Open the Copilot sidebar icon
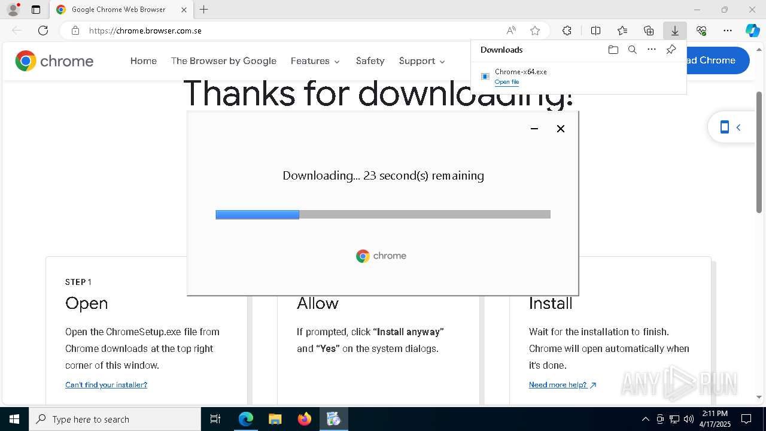Screen dimensions: 766x431 pos(752,31)
